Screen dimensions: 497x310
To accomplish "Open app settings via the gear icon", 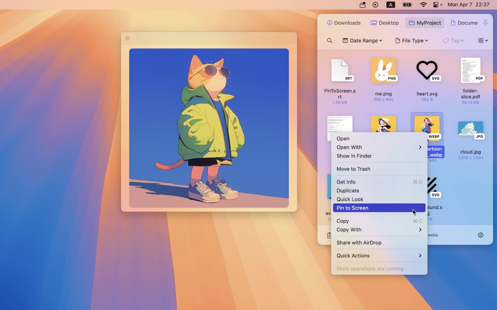I will pos(480,235).
